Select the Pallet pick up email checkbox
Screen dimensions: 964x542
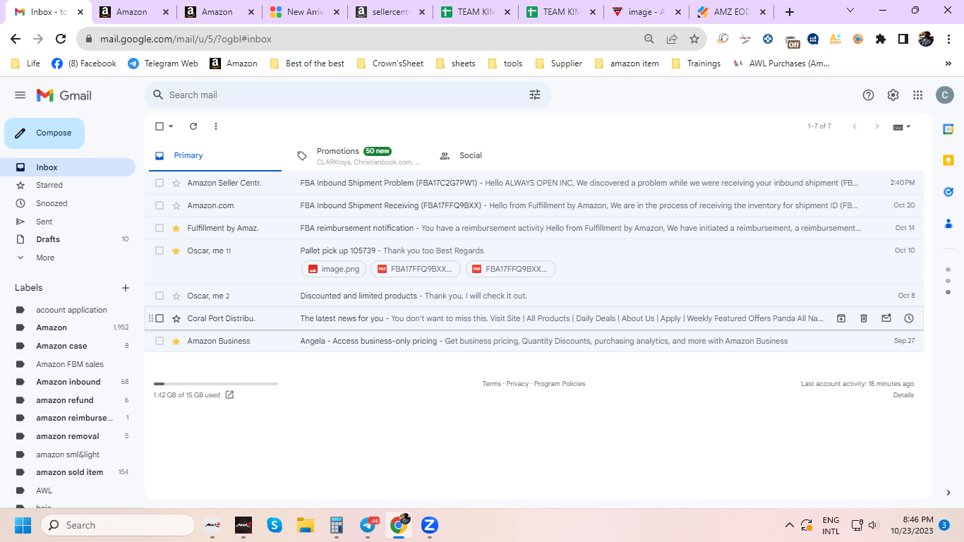159,251
